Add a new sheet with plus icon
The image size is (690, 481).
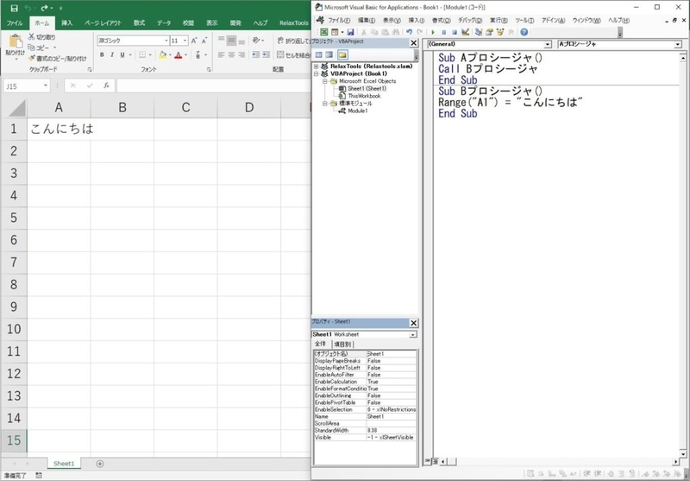point(100,464)
